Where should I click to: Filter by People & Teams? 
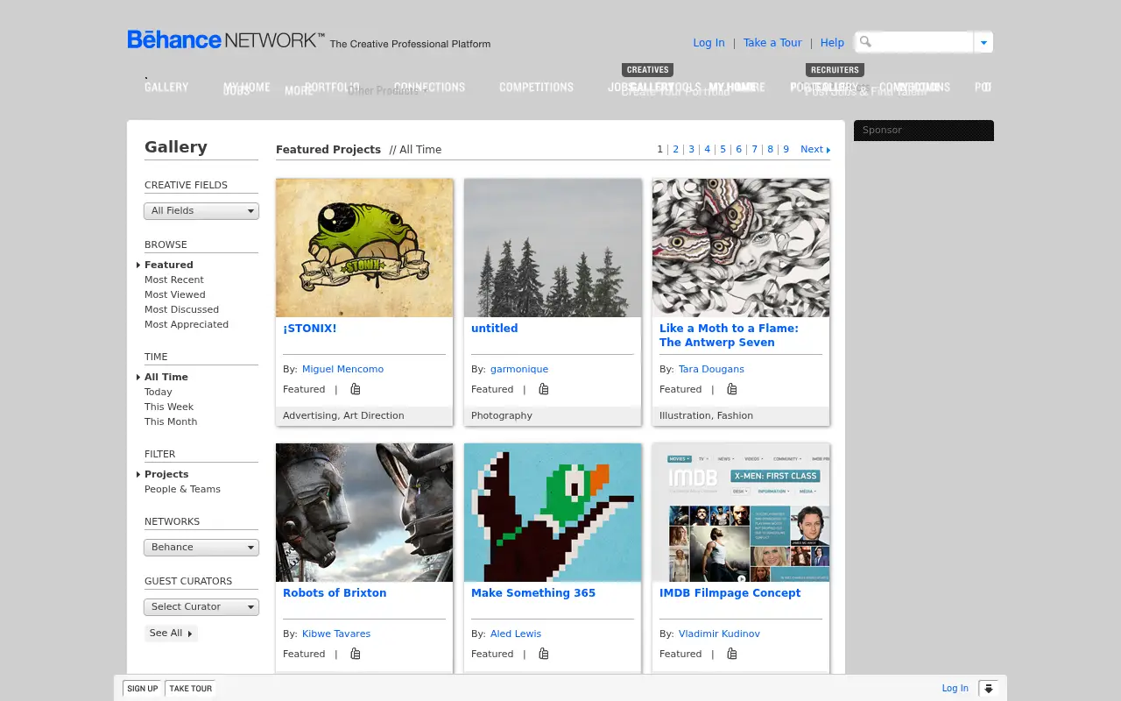pos(182,489)
